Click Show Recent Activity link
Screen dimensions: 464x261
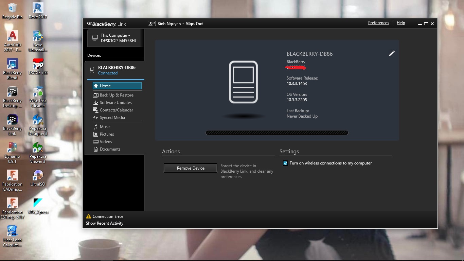coord(105,223)
